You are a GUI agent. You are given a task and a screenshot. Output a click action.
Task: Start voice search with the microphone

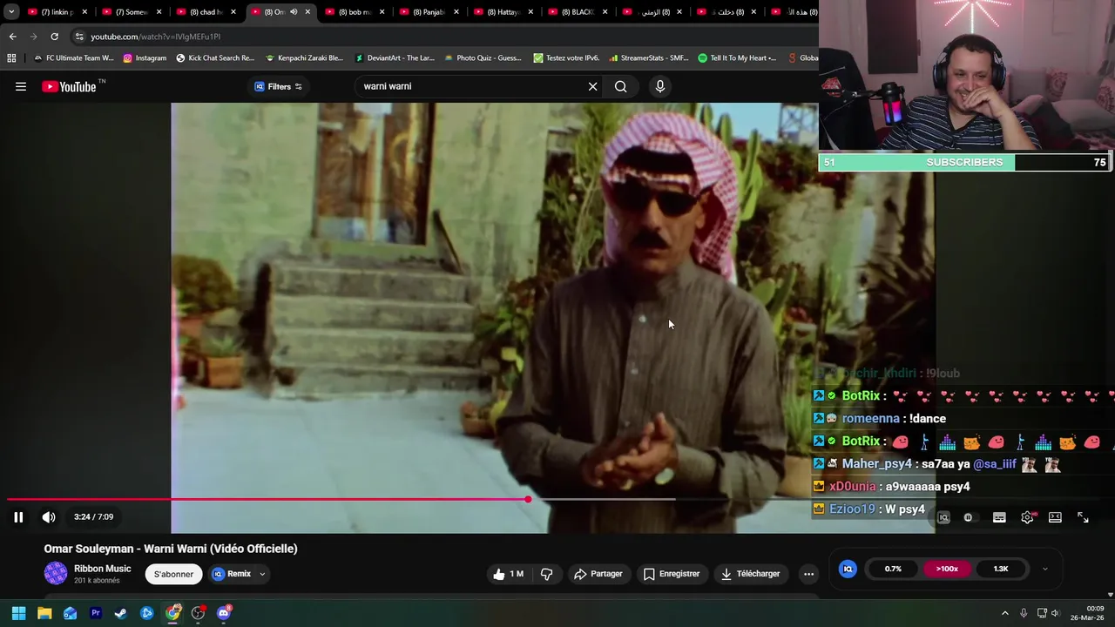click(659, 86)
